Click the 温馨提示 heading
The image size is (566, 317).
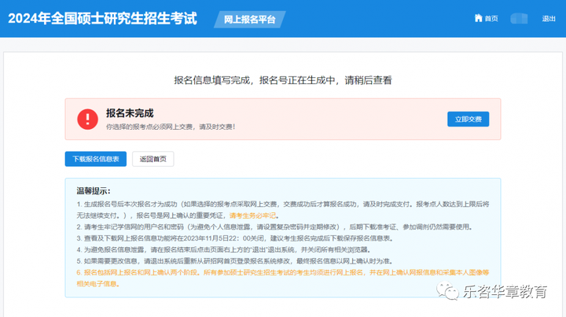(93, 190)
